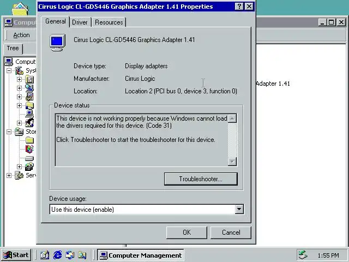The width and height of the screenshot is (349, 262).
Task: Click Computer Management taskbar button
Action: (x=141, y=255)
